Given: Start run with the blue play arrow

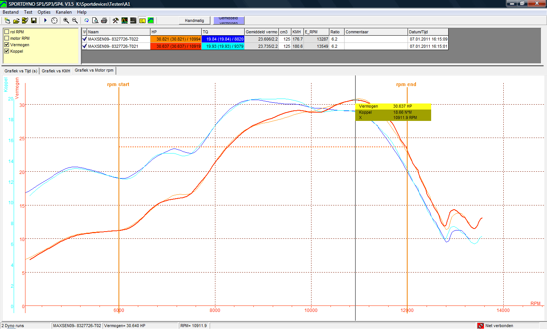Looking at the screenshot, I should tap(46, 20).
